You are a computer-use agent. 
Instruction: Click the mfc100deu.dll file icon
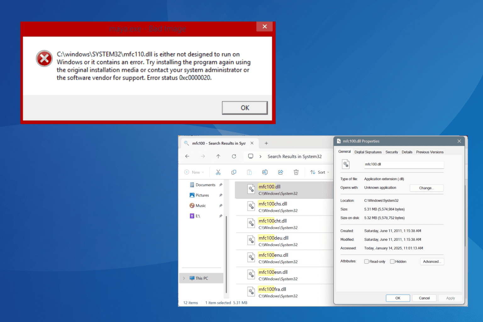[x=251, y=241]
